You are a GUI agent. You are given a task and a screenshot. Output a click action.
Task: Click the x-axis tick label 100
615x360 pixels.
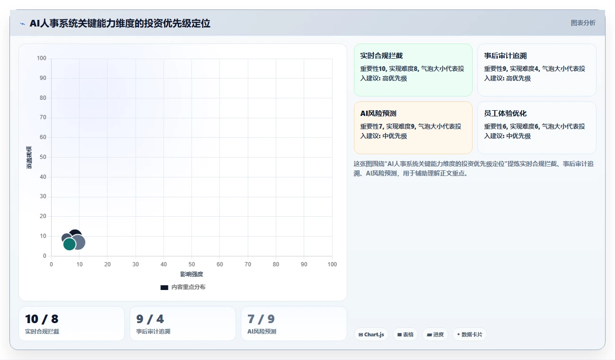tap(332, 264)
